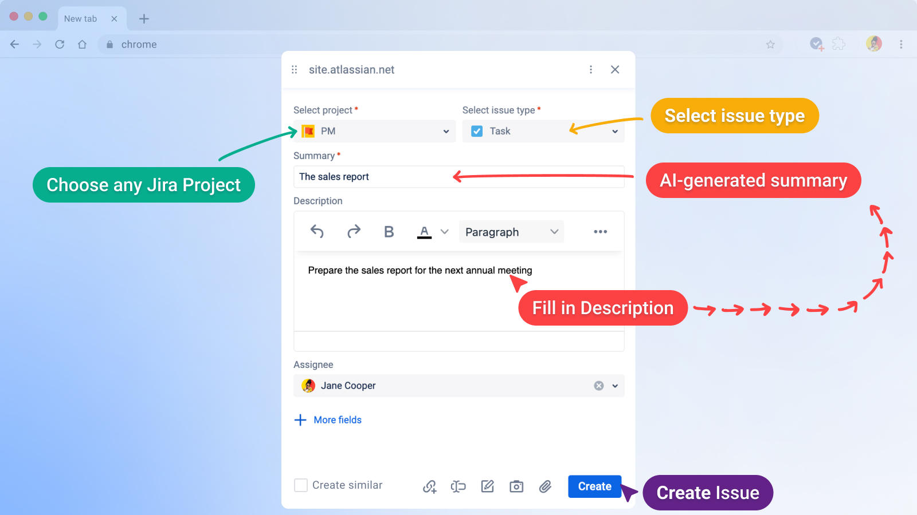Close the New tab browser tab
917x515 pixels.
[114, 19]
